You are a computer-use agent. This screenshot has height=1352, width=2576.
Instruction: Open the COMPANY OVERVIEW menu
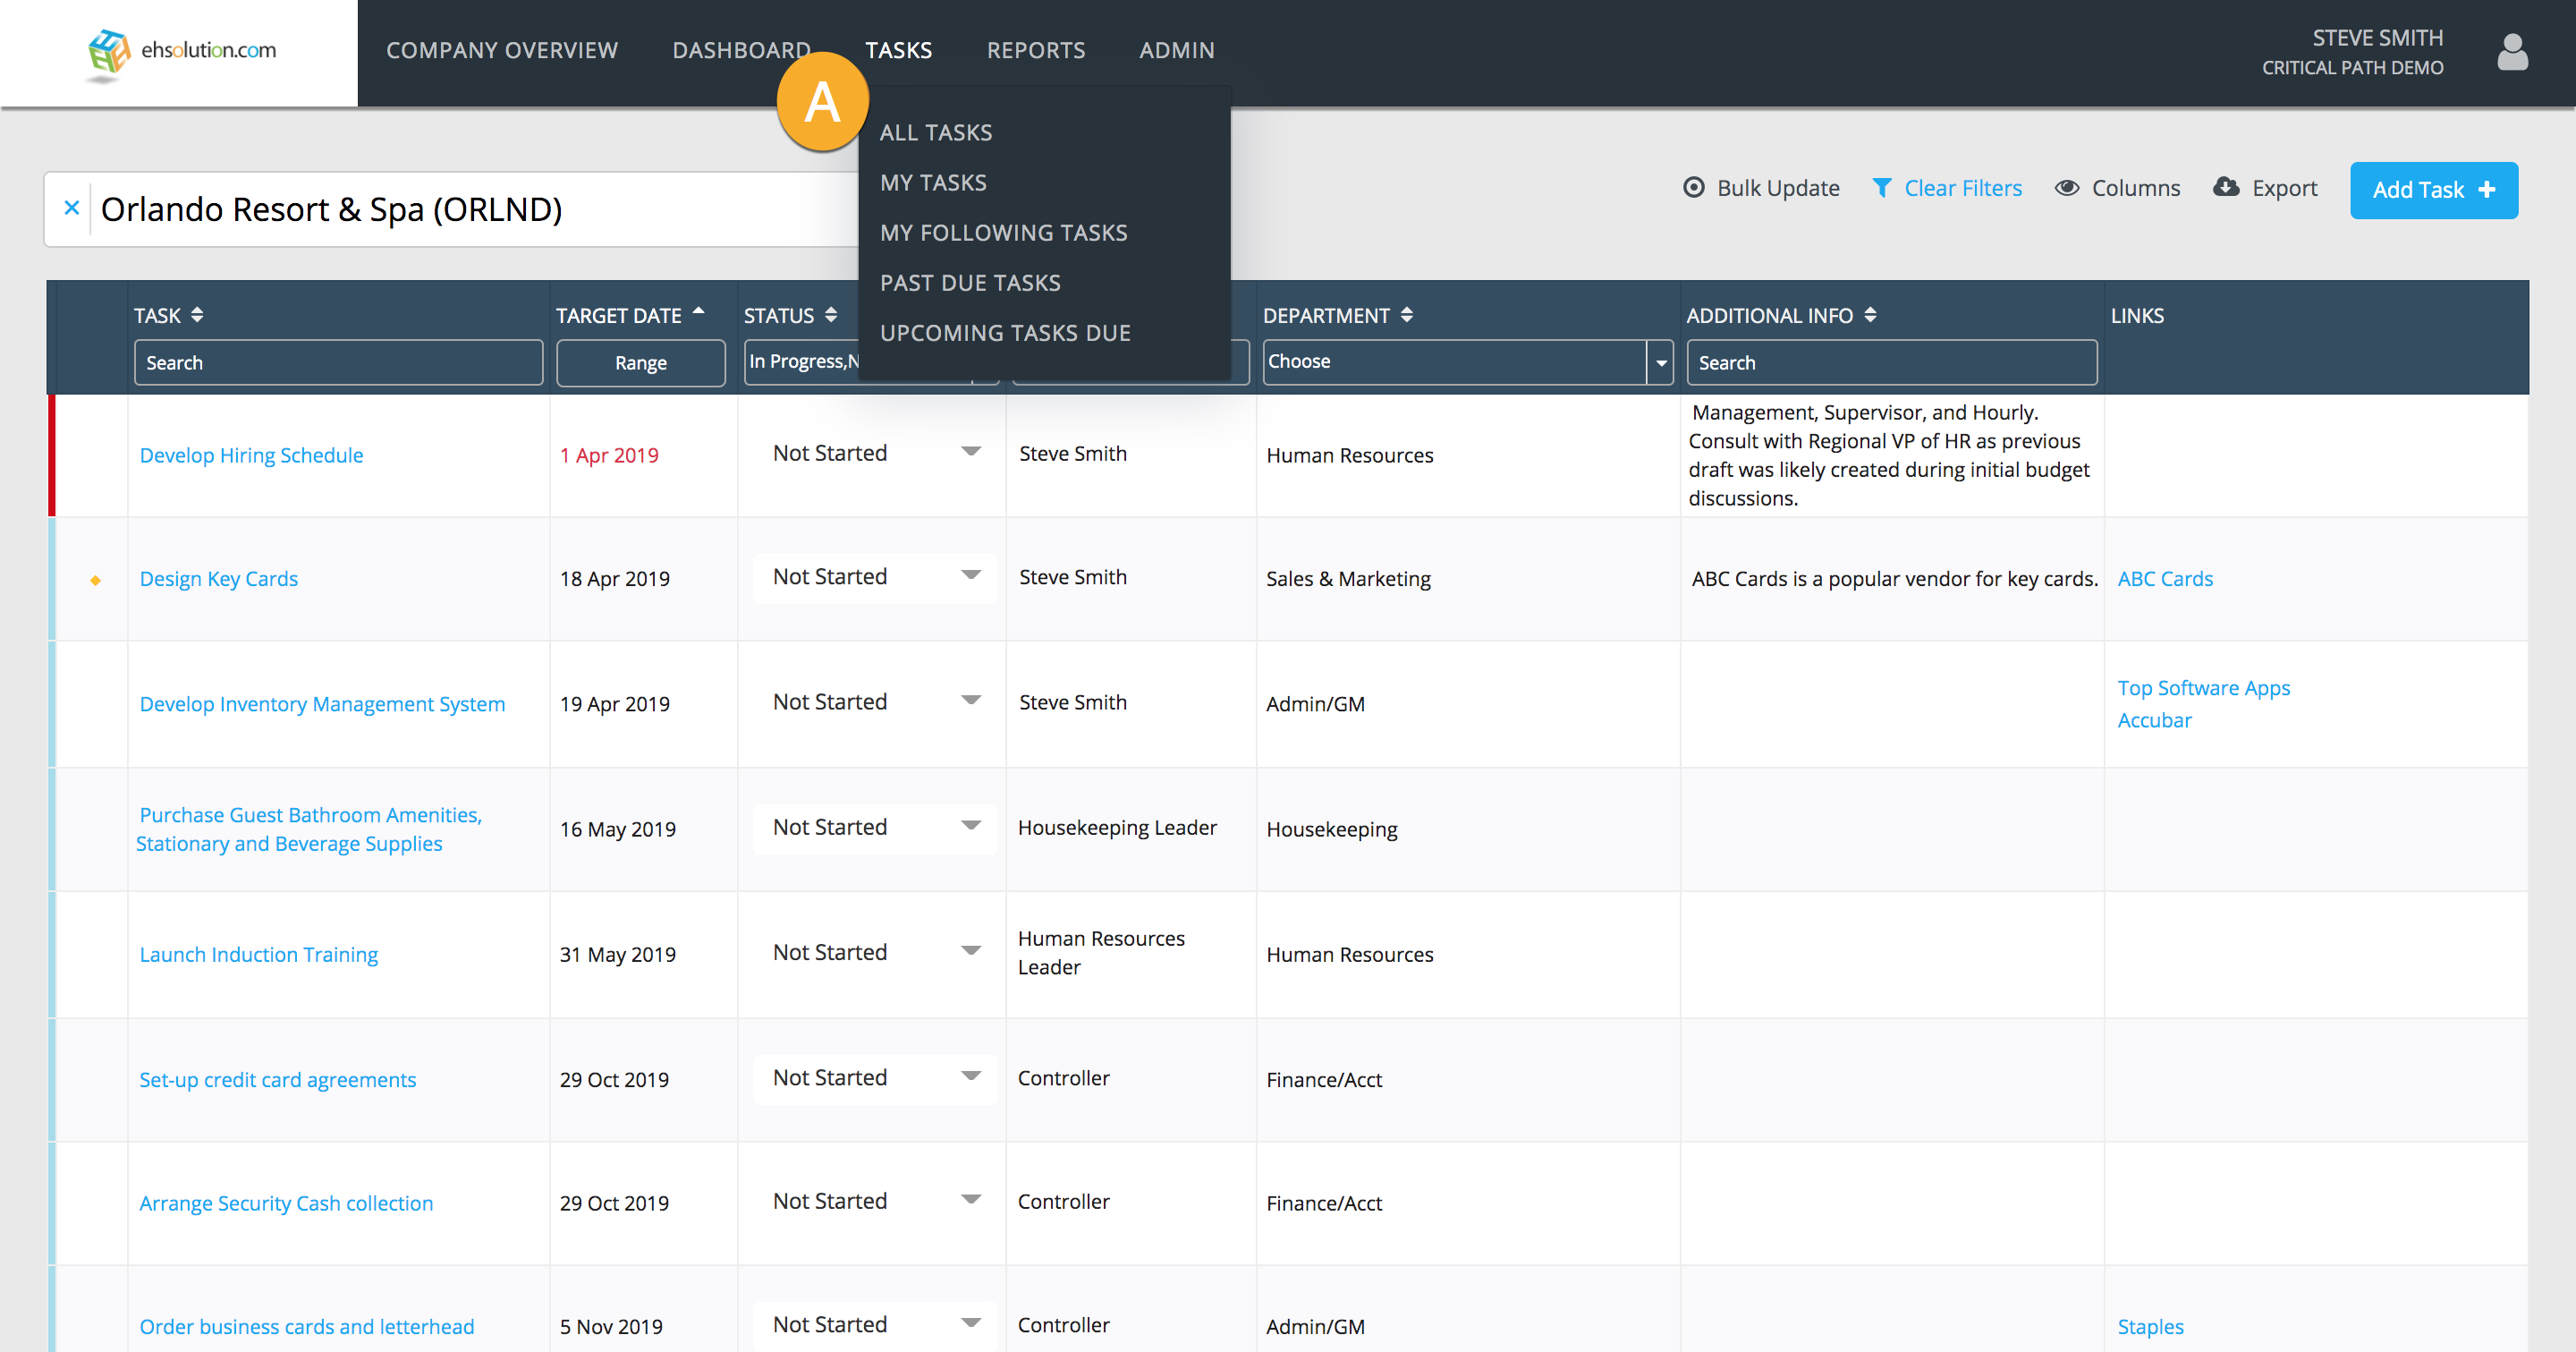(x=502, y=50)
